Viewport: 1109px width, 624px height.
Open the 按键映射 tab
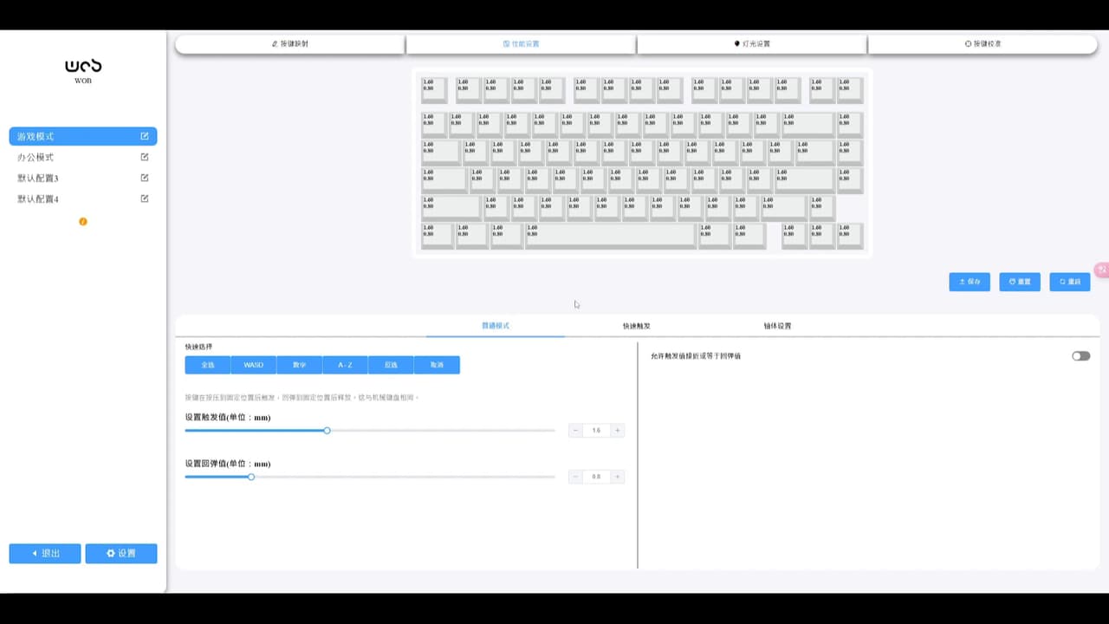(x=290, y=43)
